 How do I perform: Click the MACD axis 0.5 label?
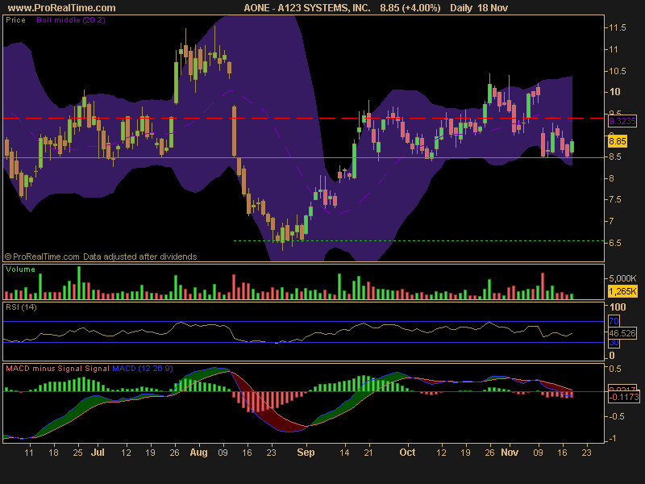tap(615, 369)
